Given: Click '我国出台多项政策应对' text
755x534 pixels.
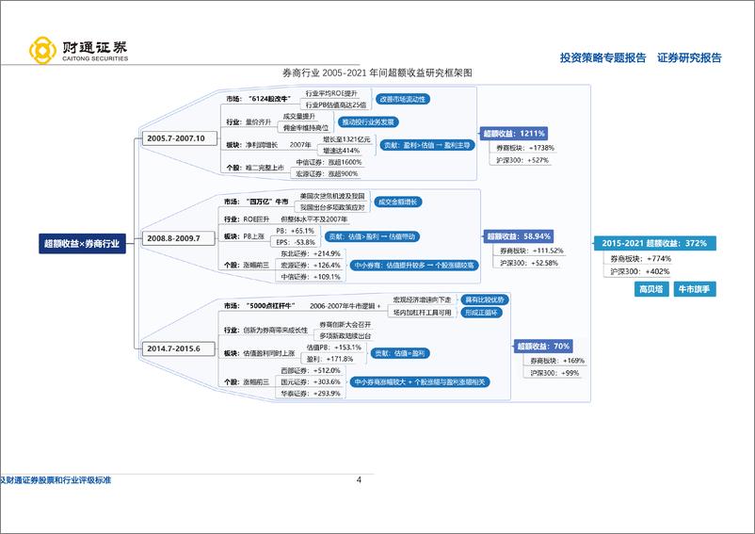Looking at the screenshot, I should (332, 207).
